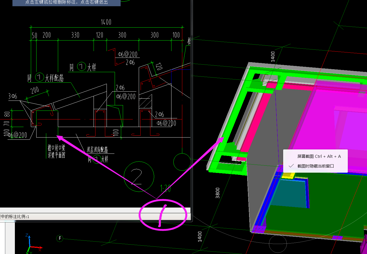Select the vertical 80 dimension annotation
Screen dimensions: 367x254
7,114
